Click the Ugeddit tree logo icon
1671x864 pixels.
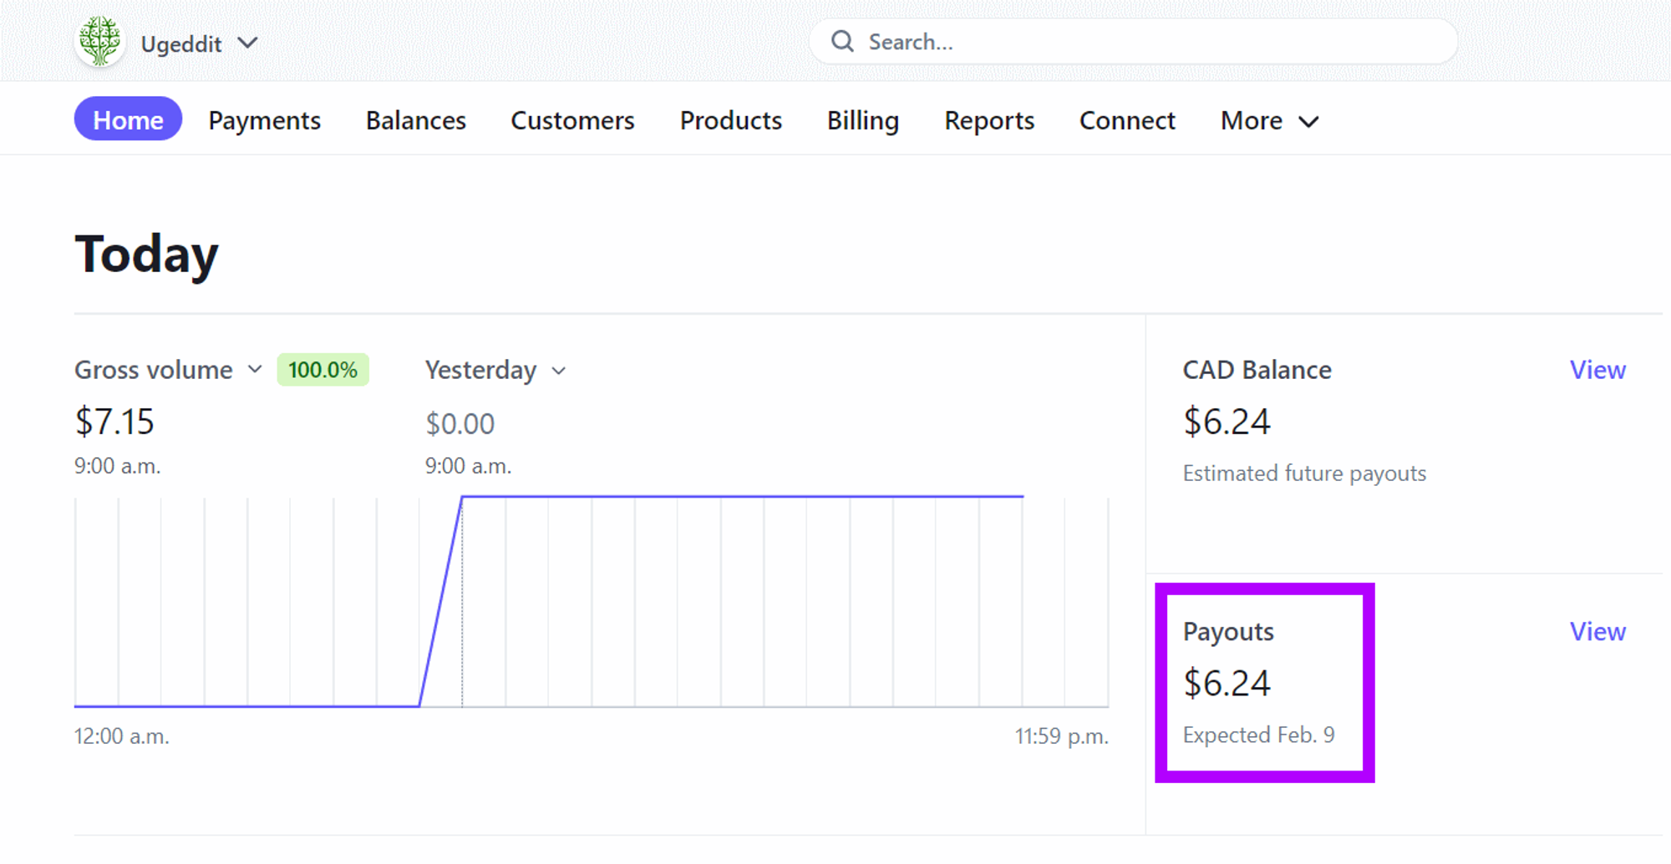pos(99,41)
